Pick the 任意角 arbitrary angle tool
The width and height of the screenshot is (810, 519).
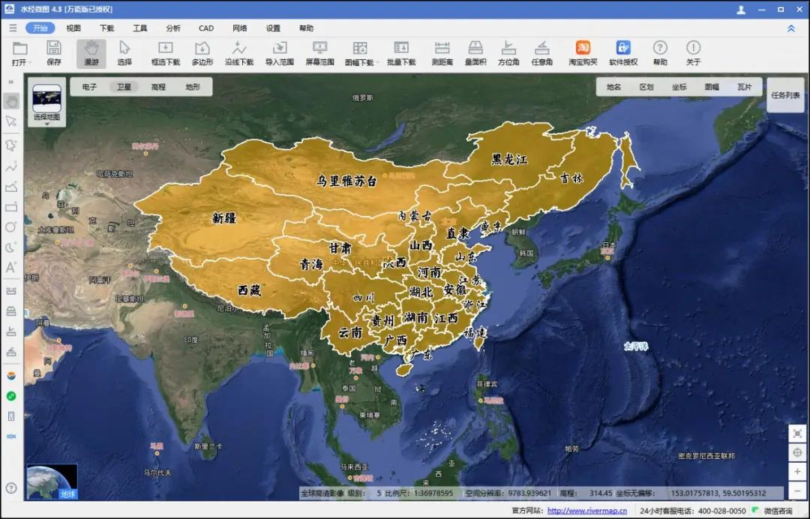542,54
